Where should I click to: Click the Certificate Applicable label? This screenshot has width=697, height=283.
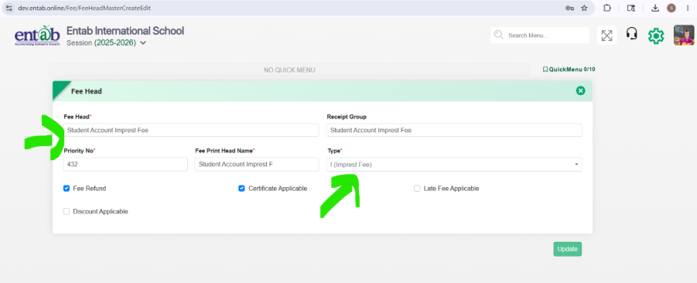tap(278, 189)
